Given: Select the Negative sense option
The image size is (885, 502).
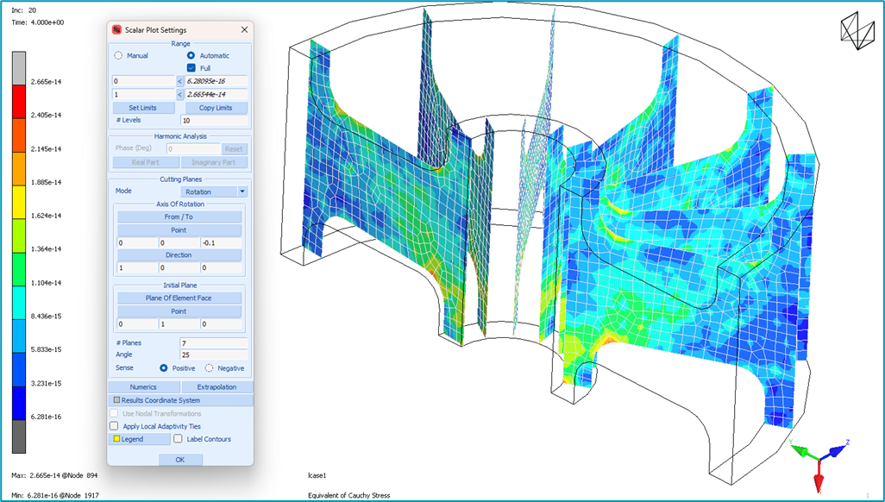Looking at the screenshot, I should click(x=209, y=368).
